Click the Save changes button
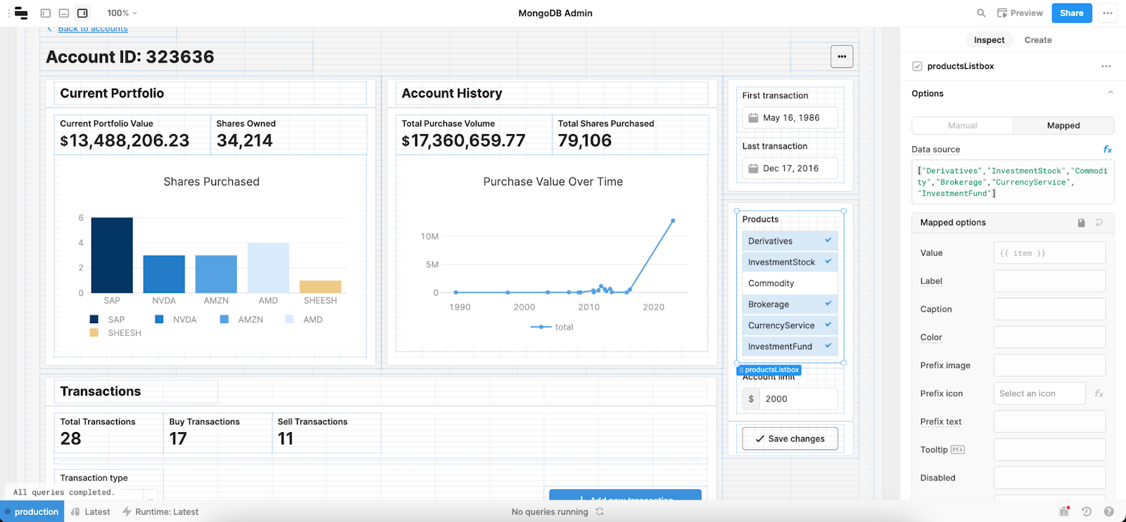Image resolution: width=1126 pixels, height=522 pixels. click(790, 438)
